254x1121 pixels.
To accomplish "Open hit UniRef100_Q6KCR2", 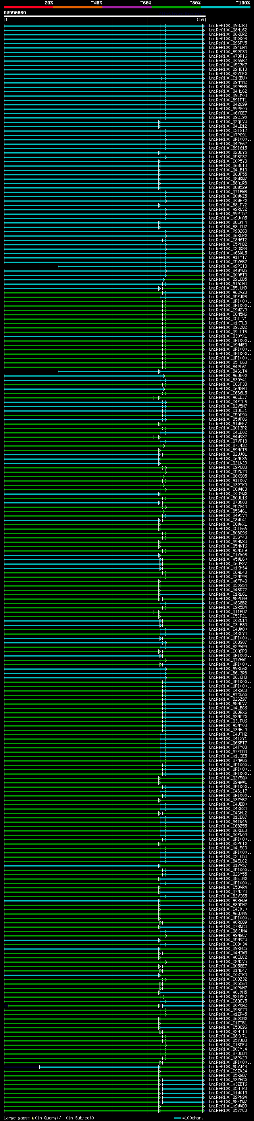I will coord(228,34).
